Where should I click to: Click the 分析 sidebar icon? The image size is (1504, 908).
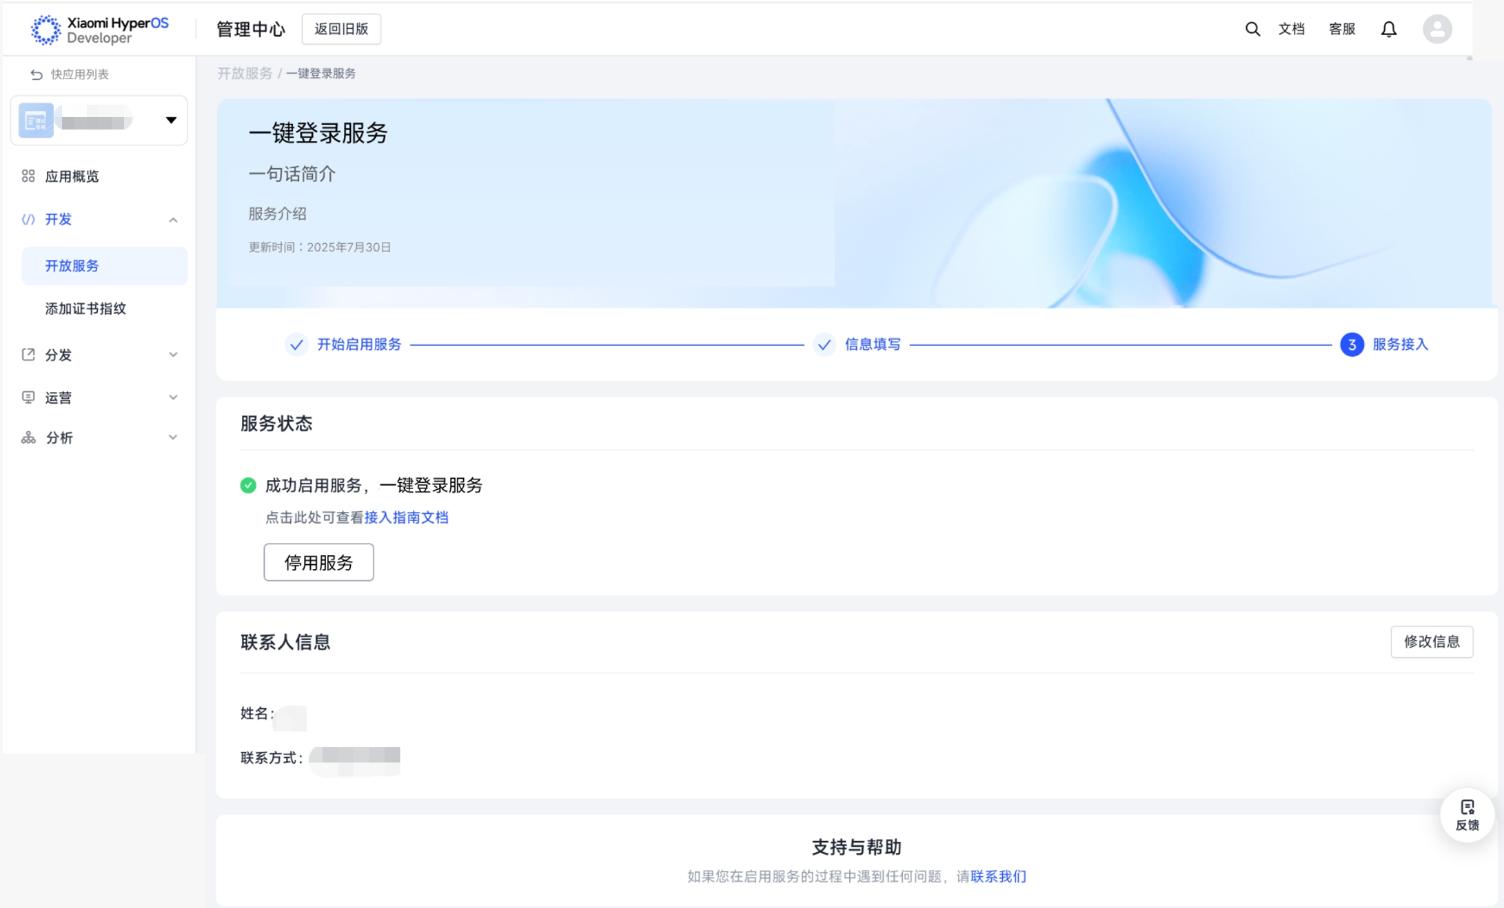tap(28, 437)
